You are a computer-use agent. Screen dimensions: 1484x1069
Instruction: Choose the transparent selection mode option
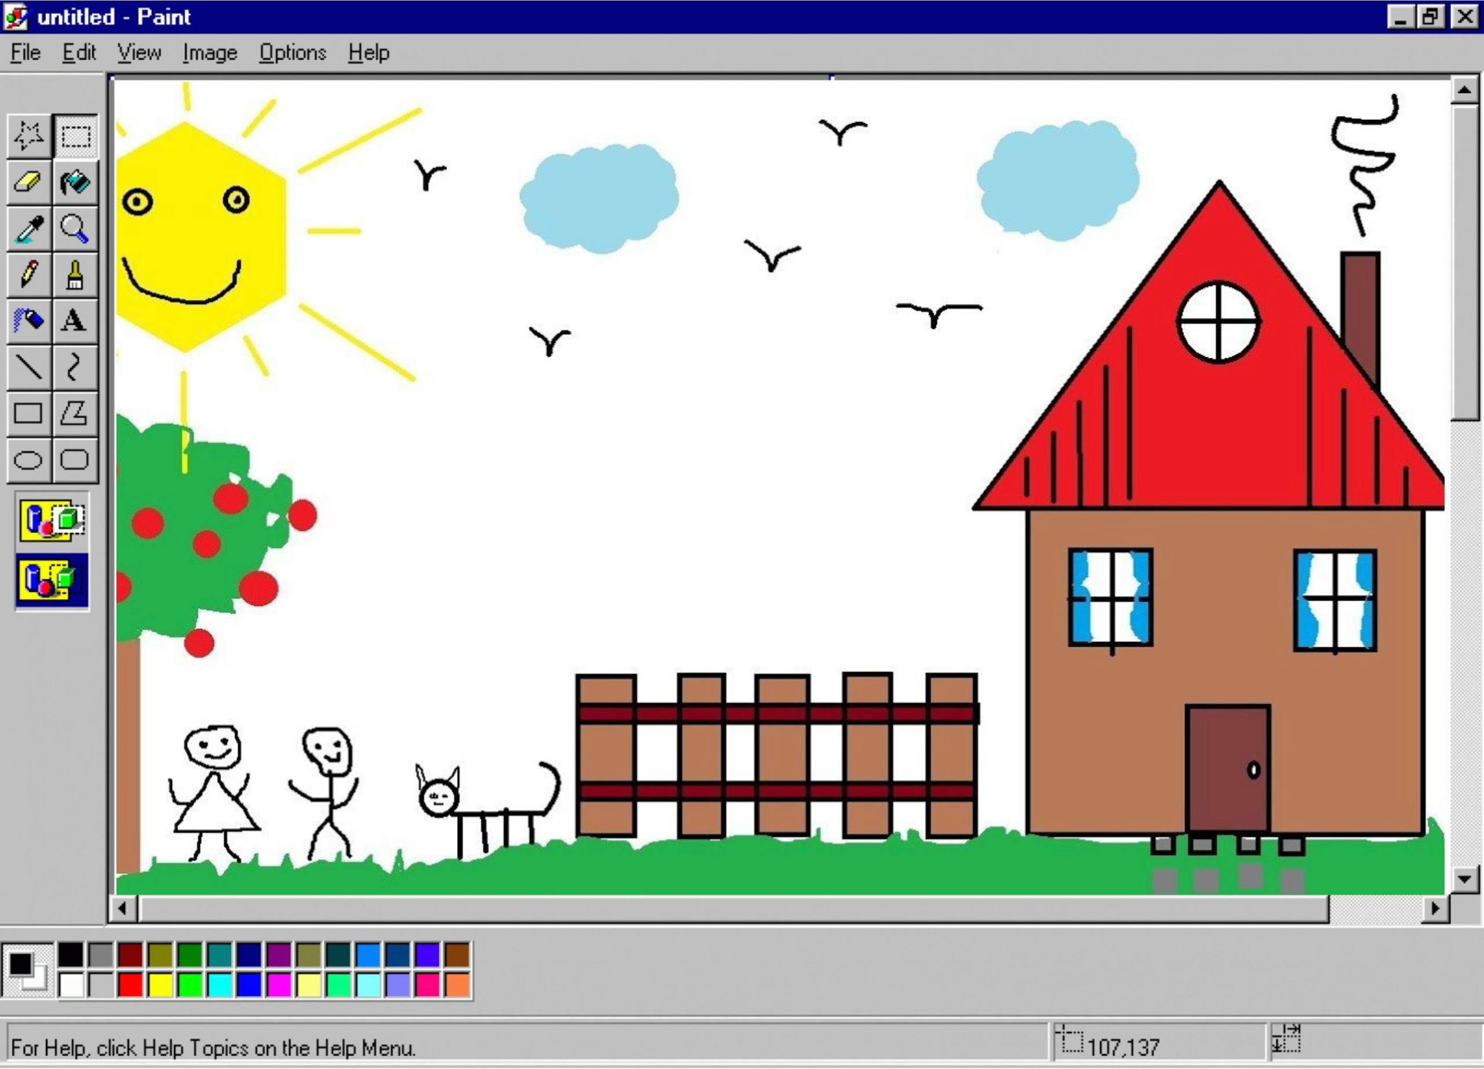tap(52, 580)
